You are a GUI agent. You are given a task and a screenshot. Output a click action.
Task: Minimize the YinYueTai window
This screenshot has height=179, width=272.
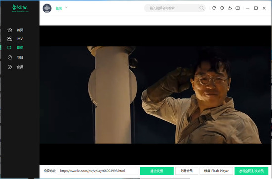(x=248, y=8)
